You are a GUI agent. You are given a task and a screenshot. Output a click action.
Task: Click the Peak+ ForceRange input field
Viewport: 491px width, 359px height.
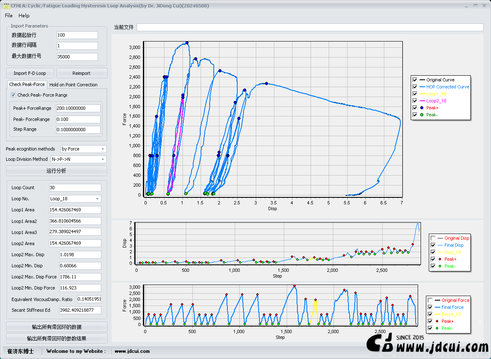click(x=78, y=108)
